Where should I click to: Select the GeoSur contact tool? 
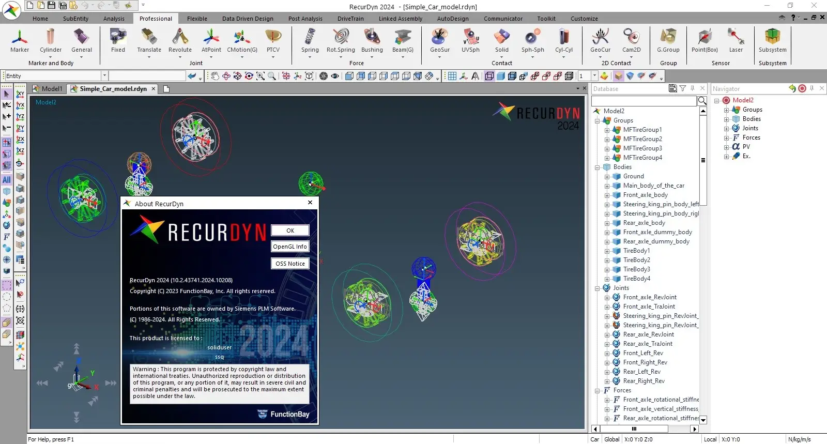coord(440,41)
